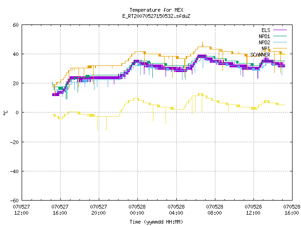
Task: Click the y-axis tick label '0'
Action: click(17, 113)
